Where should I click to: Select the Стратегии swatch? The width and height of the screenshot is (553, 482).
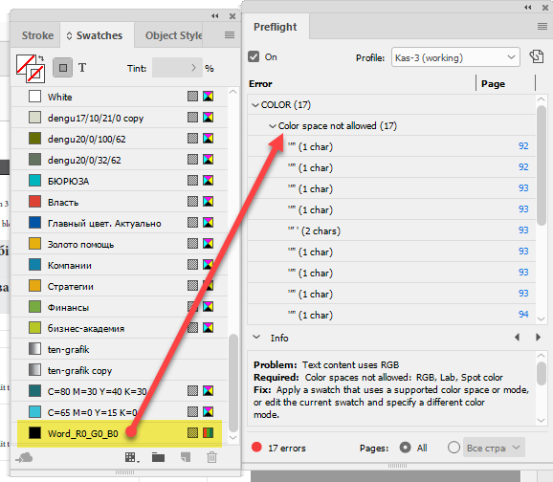point(120,286)
